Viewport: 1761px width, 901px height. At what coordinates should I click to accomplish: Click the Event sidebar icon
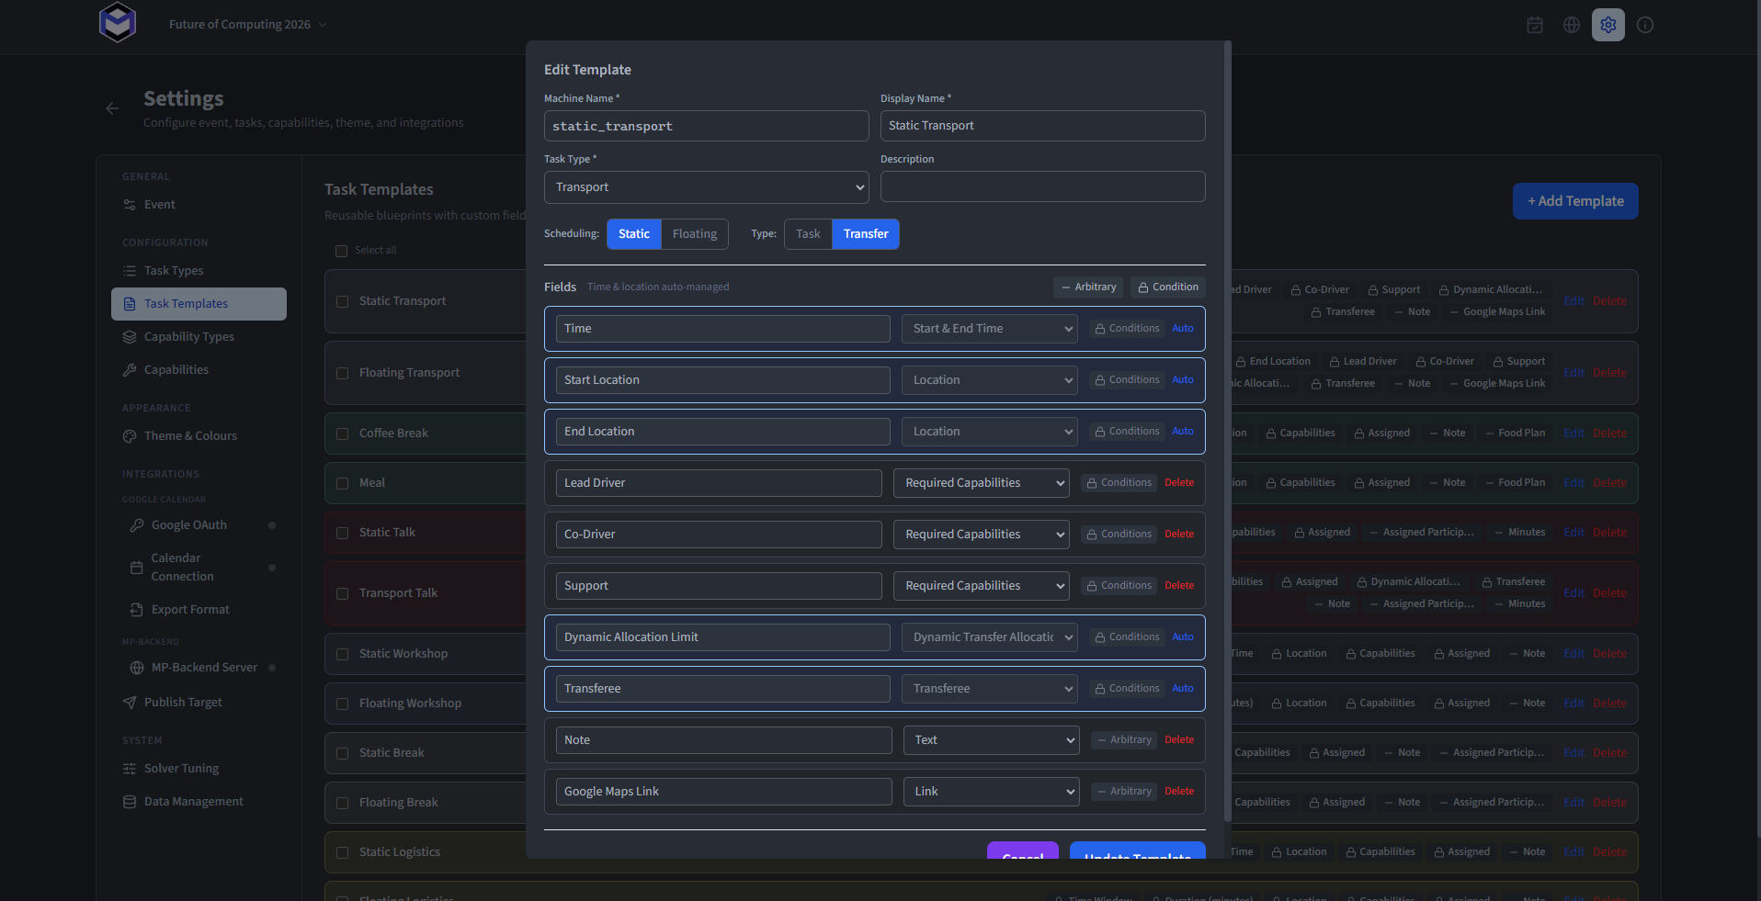coord(130,205)
